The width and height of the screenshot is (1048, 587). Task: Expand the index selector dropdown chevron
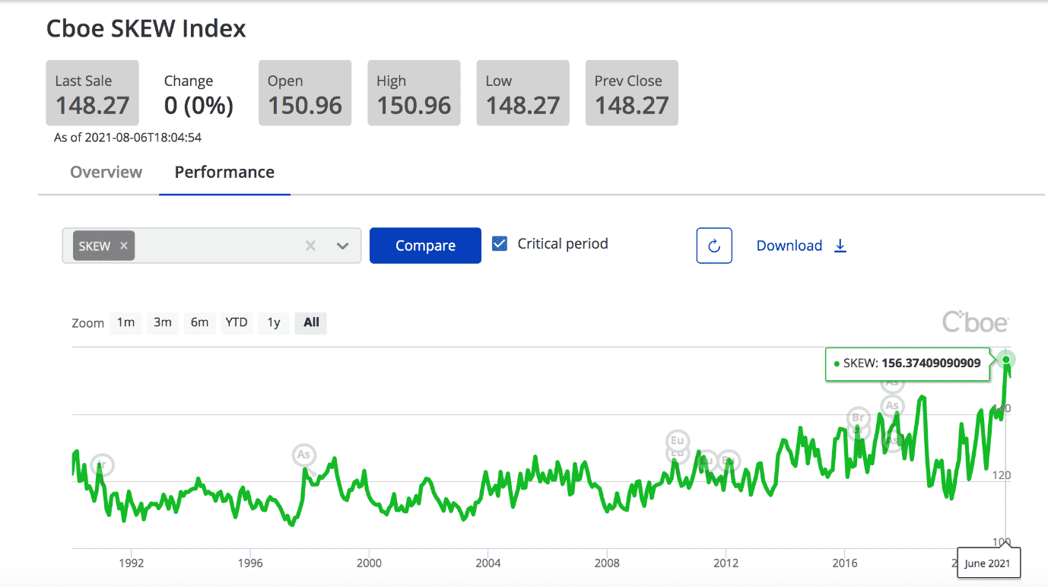(x=342, y=246)
